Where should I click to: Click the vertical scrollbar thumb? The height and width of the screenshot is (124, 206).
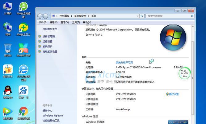[193, 78]
